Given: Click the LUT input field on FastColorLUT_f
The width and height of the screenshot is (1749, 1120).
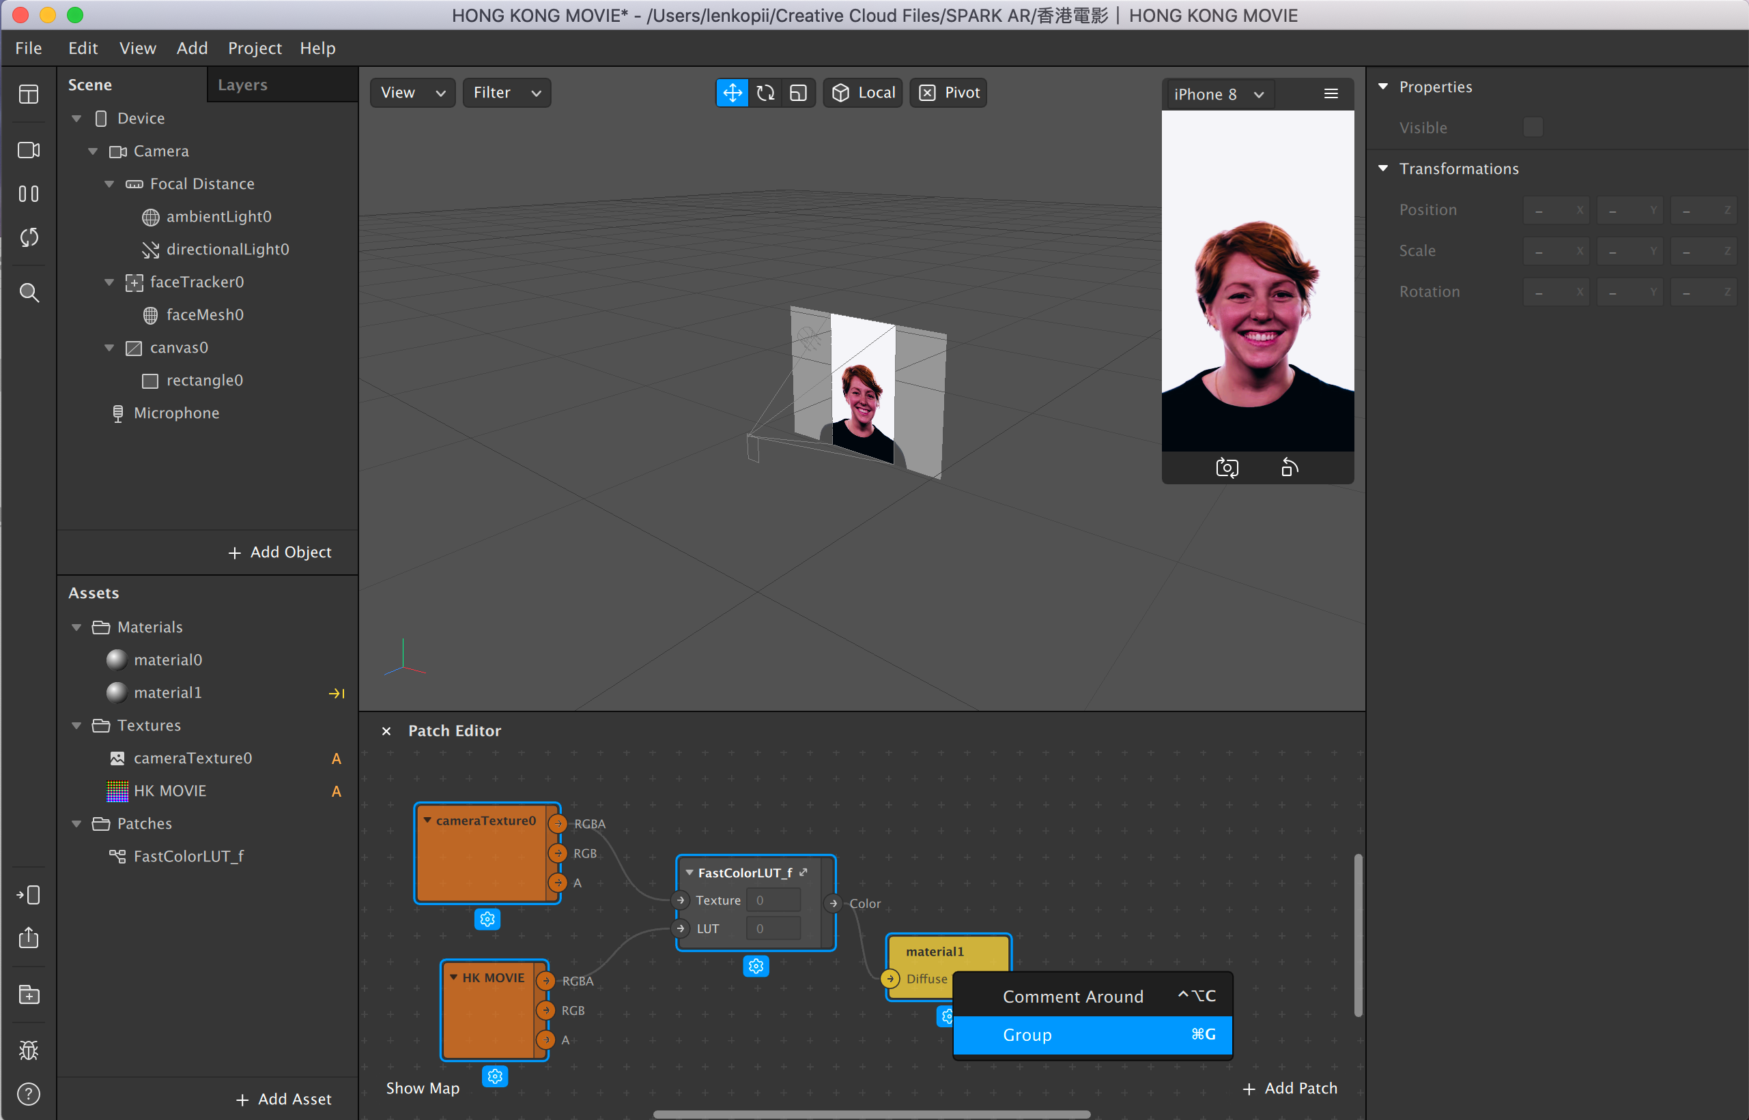Looking at the screenshot, I should point(773,929).
